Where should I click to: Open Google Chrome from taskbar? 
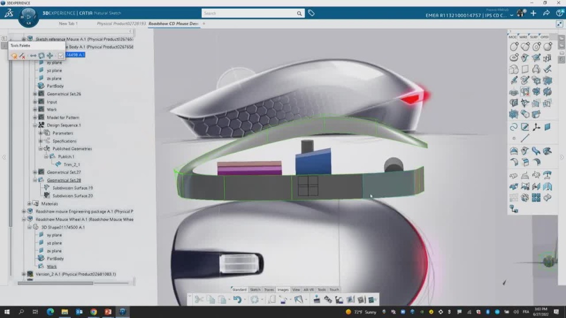click(x=94, y=312)
